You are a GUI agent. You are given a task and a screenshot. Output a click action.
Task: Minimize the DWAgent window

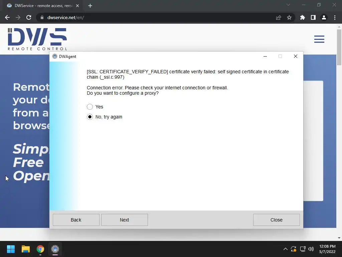tap(265, 56)
